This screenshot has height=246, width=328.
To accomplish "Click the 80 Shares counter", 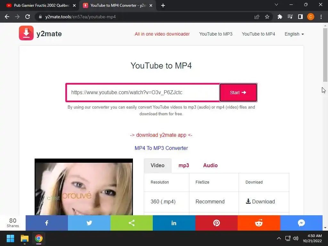I will (13, 223).
